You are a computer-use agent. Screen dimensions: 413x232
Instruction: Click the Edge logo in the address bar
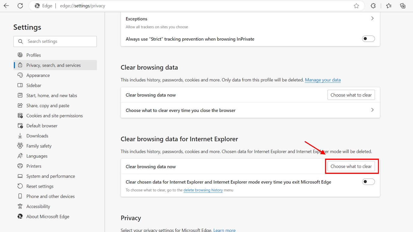click(x=37, y=6)
